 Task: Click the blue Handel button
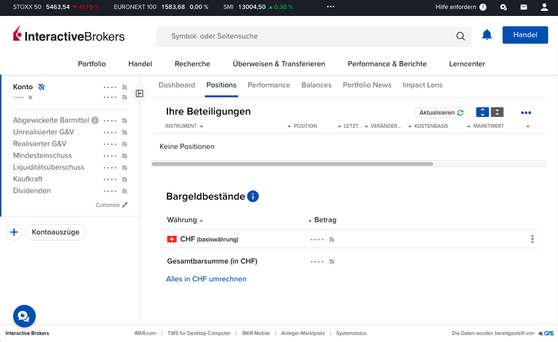(x=525, y=35)
